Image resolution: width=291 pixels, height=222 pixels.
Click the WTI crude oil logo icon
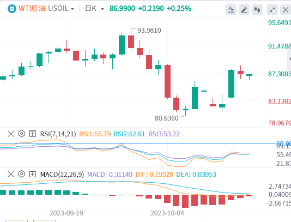click(12, 9)
